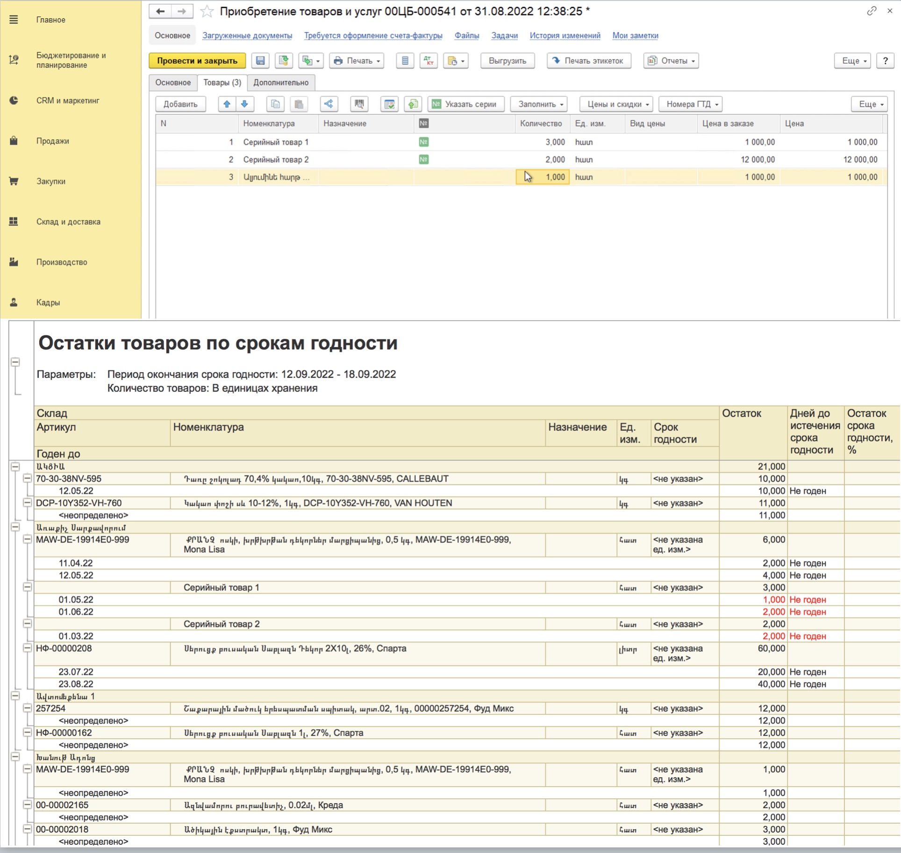Navigate back with the left arrow
This screenshot has width=901, height=853.
coord(160,11)
